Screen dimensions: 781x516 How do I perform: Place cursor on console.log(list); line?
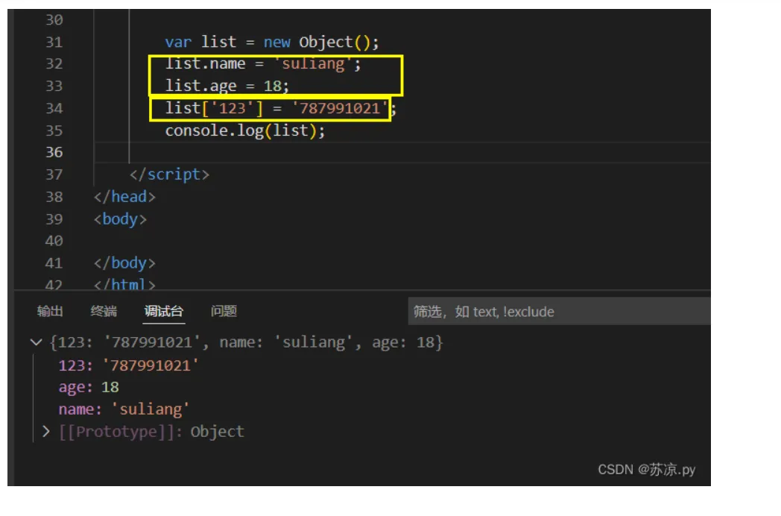point(245,130)
